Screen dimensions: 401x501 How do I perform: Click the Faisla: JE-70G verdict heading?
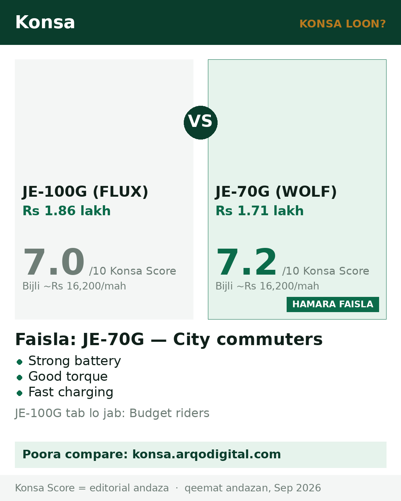(169, 340)
